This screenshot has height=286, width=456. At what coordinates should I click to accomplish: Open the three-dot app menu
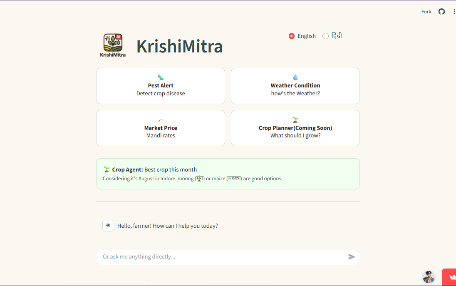454,12
